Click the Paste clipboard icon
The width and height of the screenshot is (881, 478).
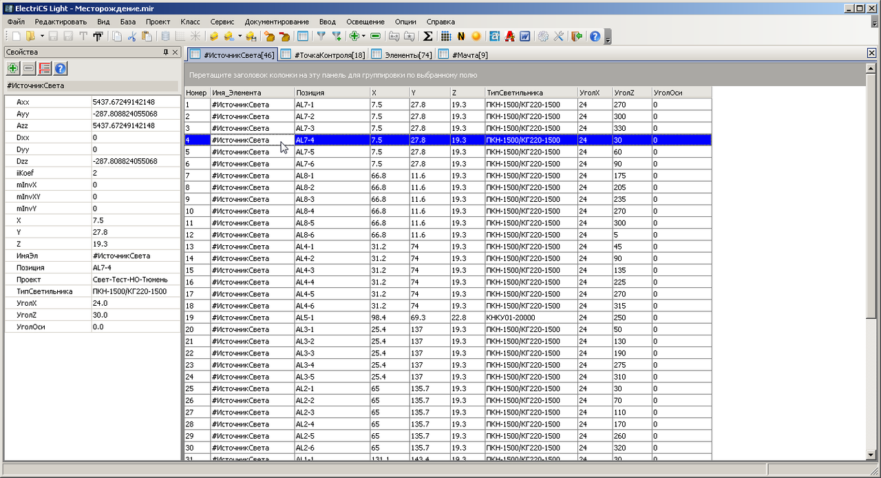pyautogui.click(x=147, y=36)
